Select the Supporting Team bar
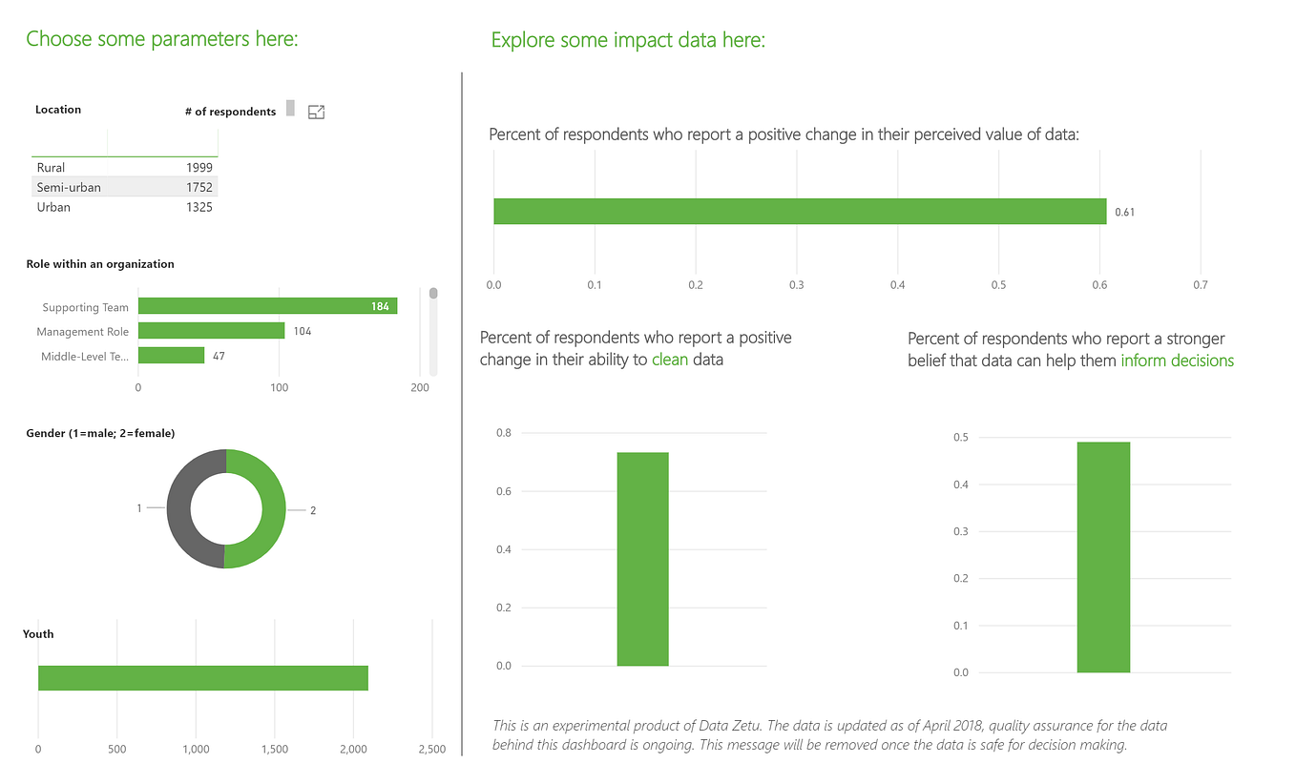This screenshot has width=1296, height=763. tap(267, 306)
